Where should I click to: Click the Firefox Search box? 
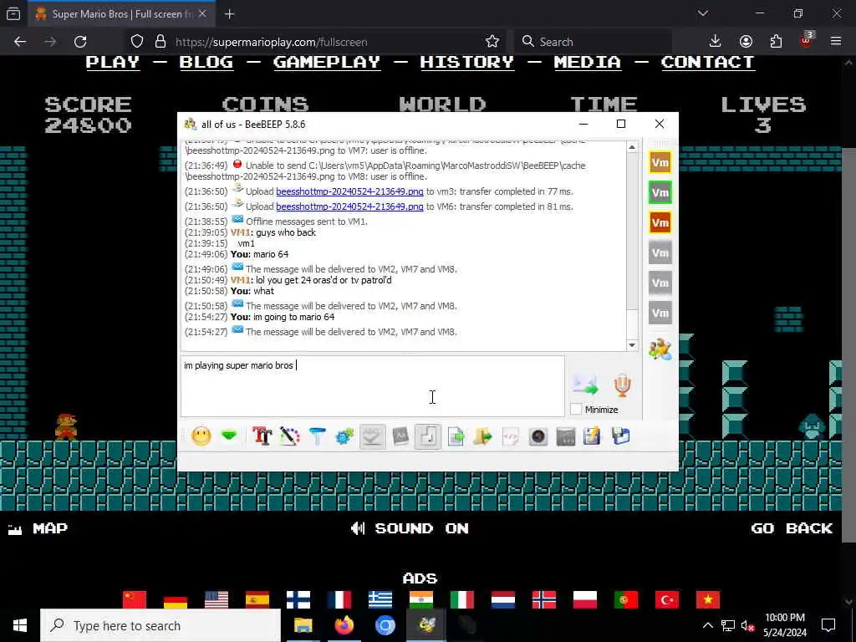point(593,42)
